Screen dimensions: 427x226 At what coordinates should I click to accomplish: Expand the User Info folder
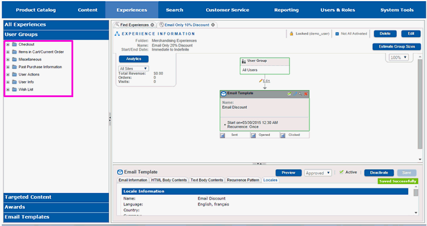coord(8,82)
